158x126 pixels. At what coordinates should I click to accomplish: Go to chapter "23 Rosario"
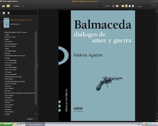[8, 86]
